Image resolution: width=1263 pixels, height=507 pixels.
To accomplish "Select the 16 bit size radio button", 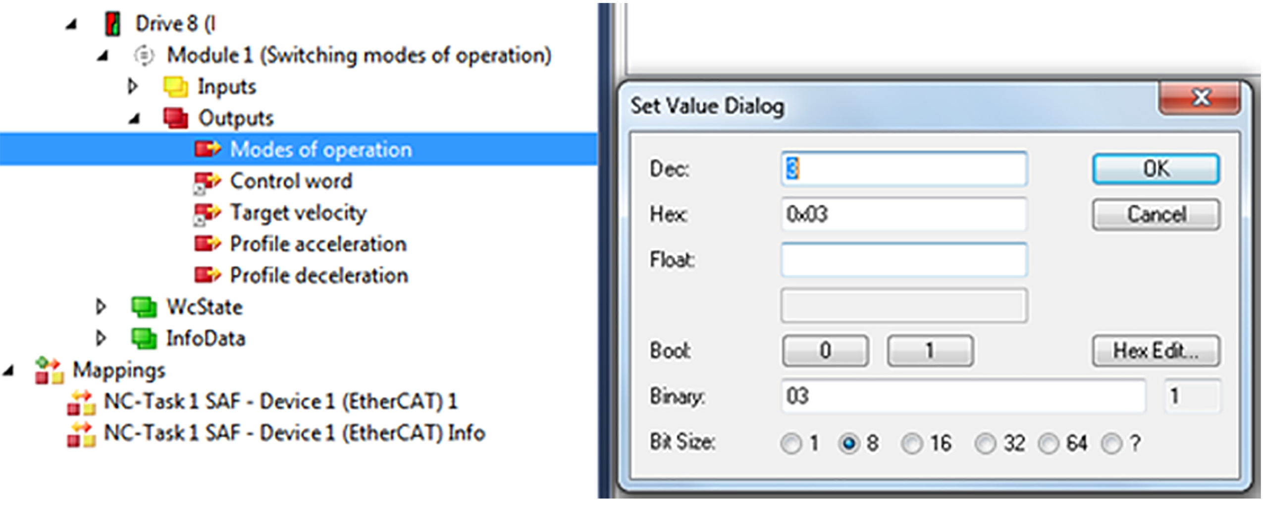I will click(x=911, y=444).
